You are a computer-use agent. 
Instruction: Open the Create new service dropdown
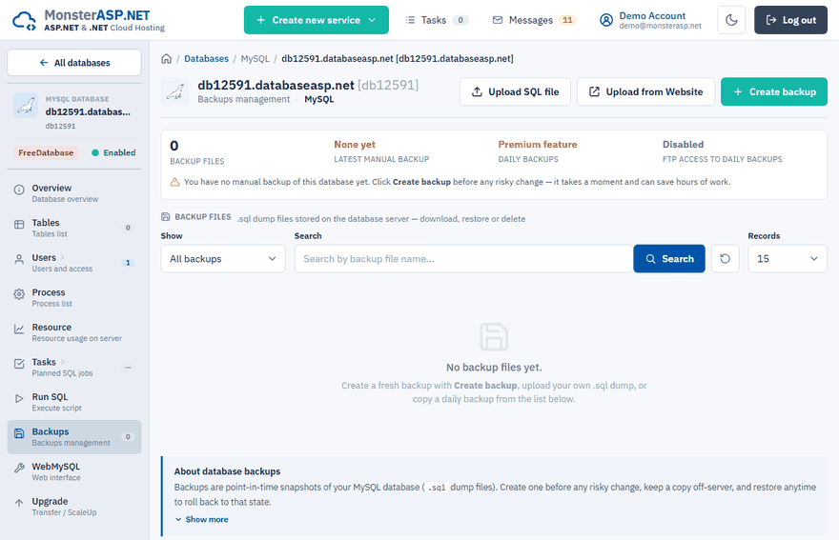click(x=317, y=20)
